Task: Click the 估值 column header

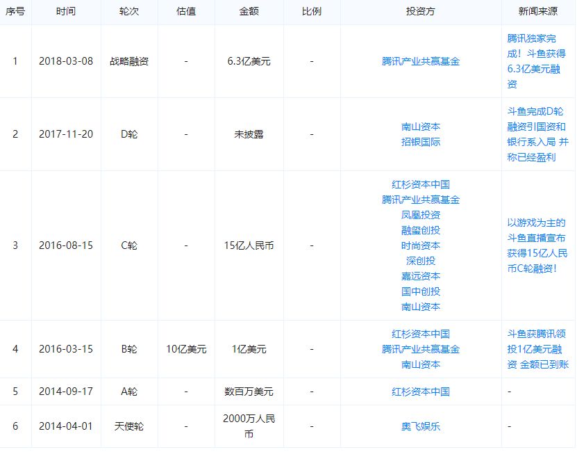Action: pos(186,11)
